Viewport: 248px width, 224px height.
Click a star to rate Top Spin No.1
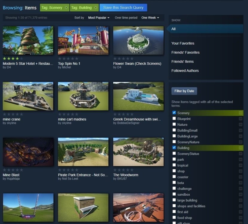(68, 58)
